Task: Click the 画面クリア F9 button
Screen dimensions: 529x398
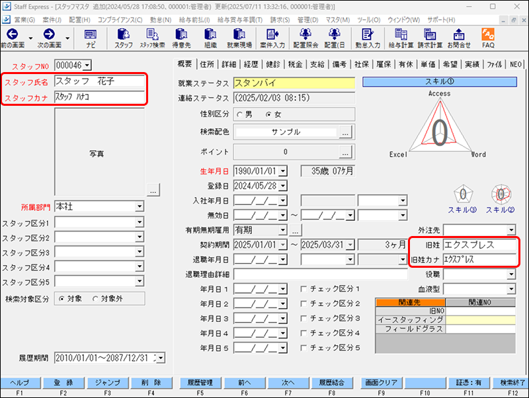Action: click(382, 383)
